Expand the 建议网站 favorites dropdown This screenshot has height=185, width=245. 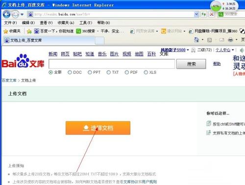pyautogui.click(x=184, y=31)
